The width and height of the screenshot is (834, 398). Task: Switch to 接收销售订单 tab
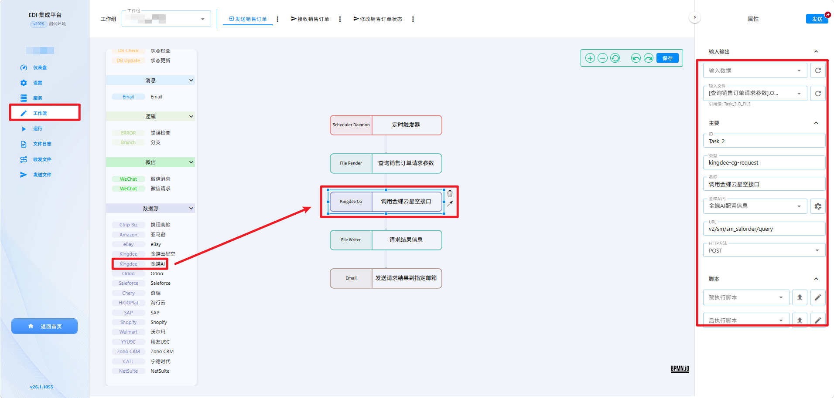[x=310, y=19]
